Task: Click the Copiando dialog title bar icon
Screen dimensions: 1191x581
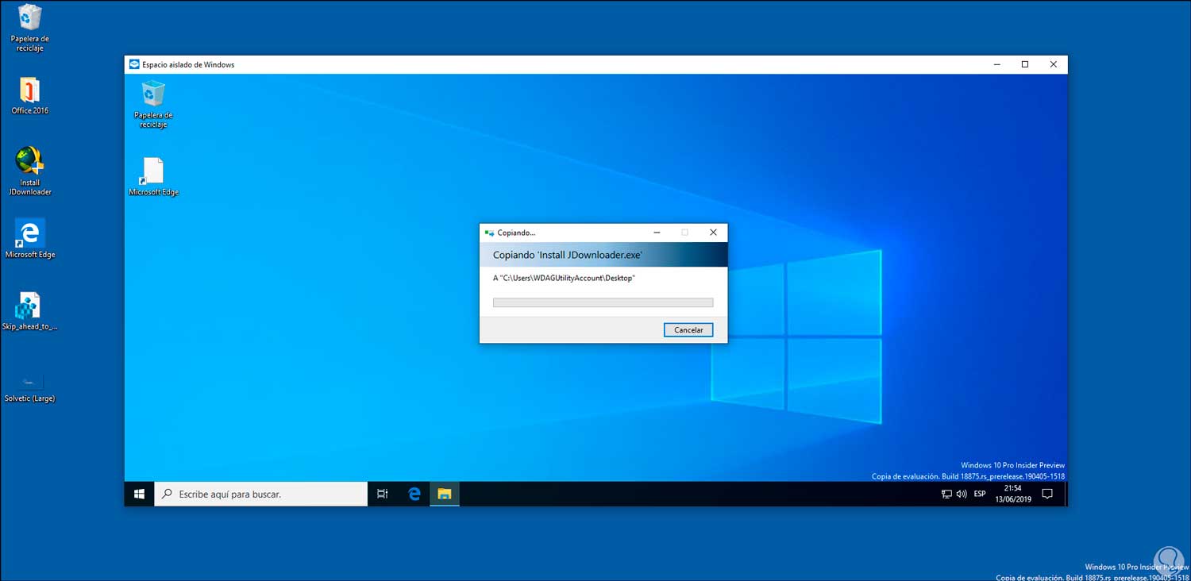Action: (x=489, y=233)
